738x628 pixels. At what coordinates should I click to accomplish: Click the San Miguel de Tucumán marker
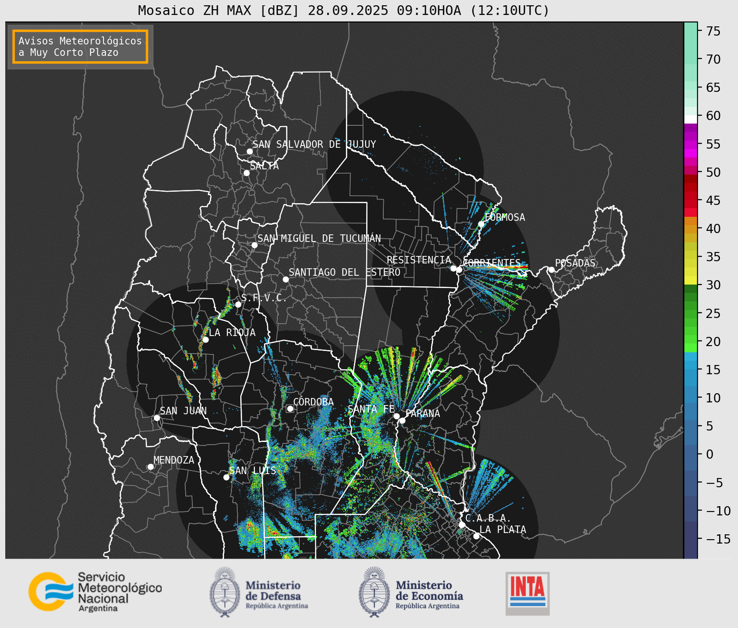[x=254, y=245]
